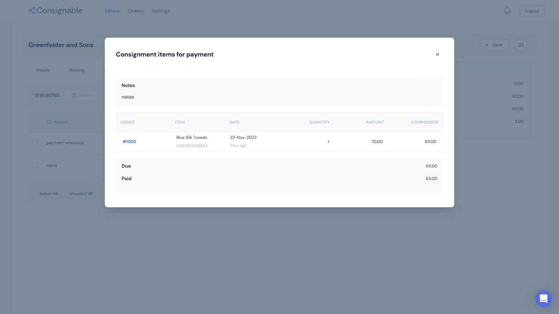Open the Settings section
The width and height of the screenshot is (559, 314).
click(161, 11)
